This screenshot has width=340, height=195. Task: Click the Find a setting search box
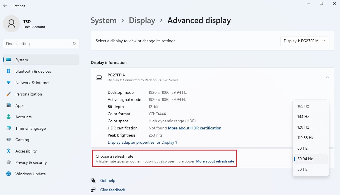[x=41, y=44]
